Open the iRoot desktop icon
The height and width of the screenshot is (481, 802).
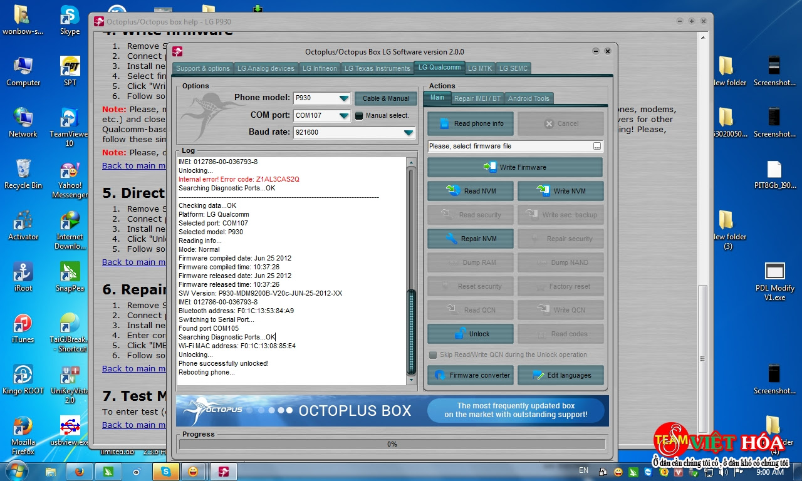23,277
